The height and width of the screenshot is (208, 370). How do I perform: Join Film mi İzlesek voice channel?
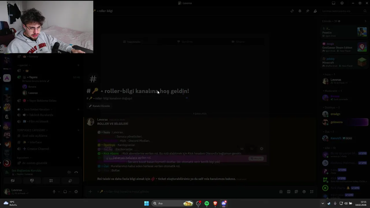48,121
